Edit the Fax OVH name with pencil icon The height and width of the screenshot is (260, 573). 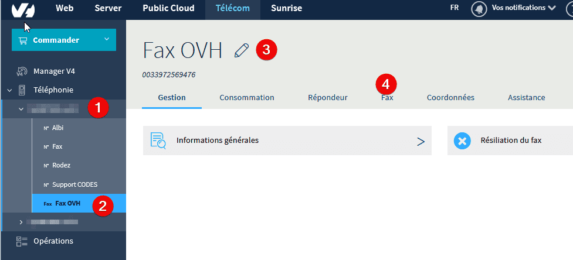pyautogui.click(x=242, y=50)
